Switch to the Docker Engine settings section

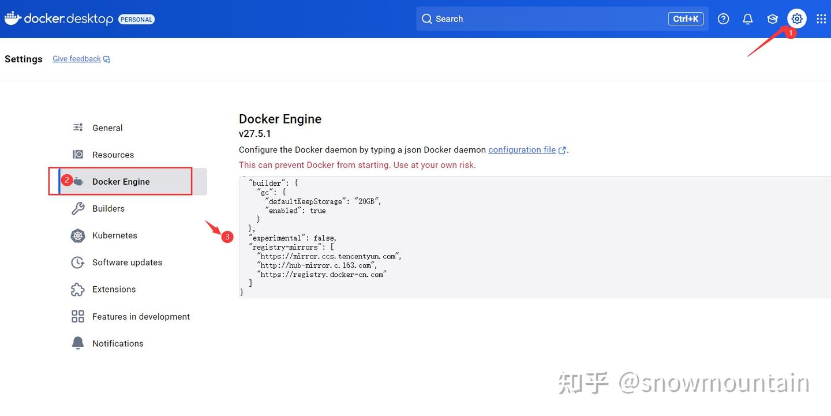click(121, 181)
